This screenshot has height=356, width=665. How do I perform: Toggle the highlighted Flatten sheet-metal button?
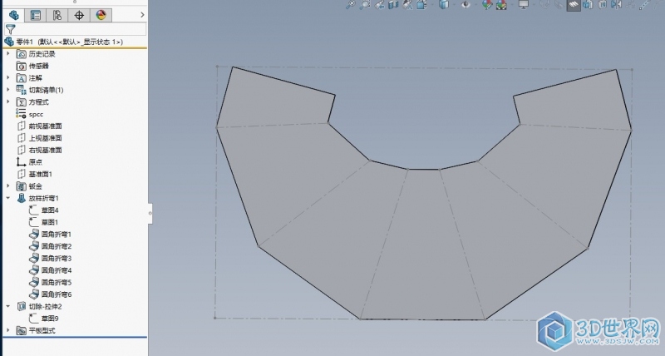tap(574, 5)
